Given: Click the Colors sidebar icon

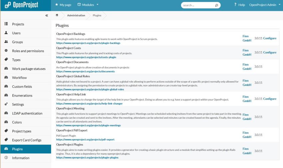Looking at the screenshot, I should point(6,122).
